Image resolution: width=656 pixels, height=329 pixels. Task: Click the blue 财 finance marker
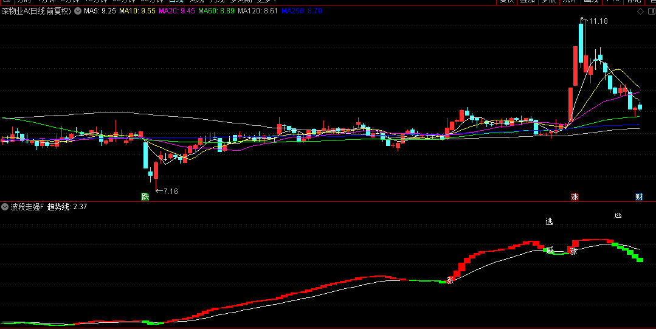639,196
